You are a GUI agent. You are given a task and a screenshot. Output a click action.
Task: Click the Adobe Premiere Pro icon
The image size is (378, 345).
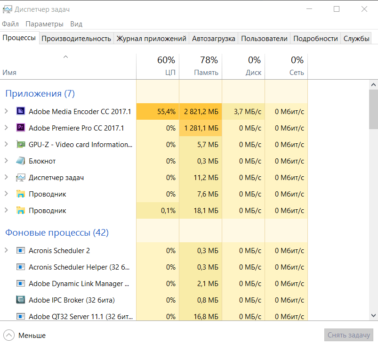(x=20, y=128)
